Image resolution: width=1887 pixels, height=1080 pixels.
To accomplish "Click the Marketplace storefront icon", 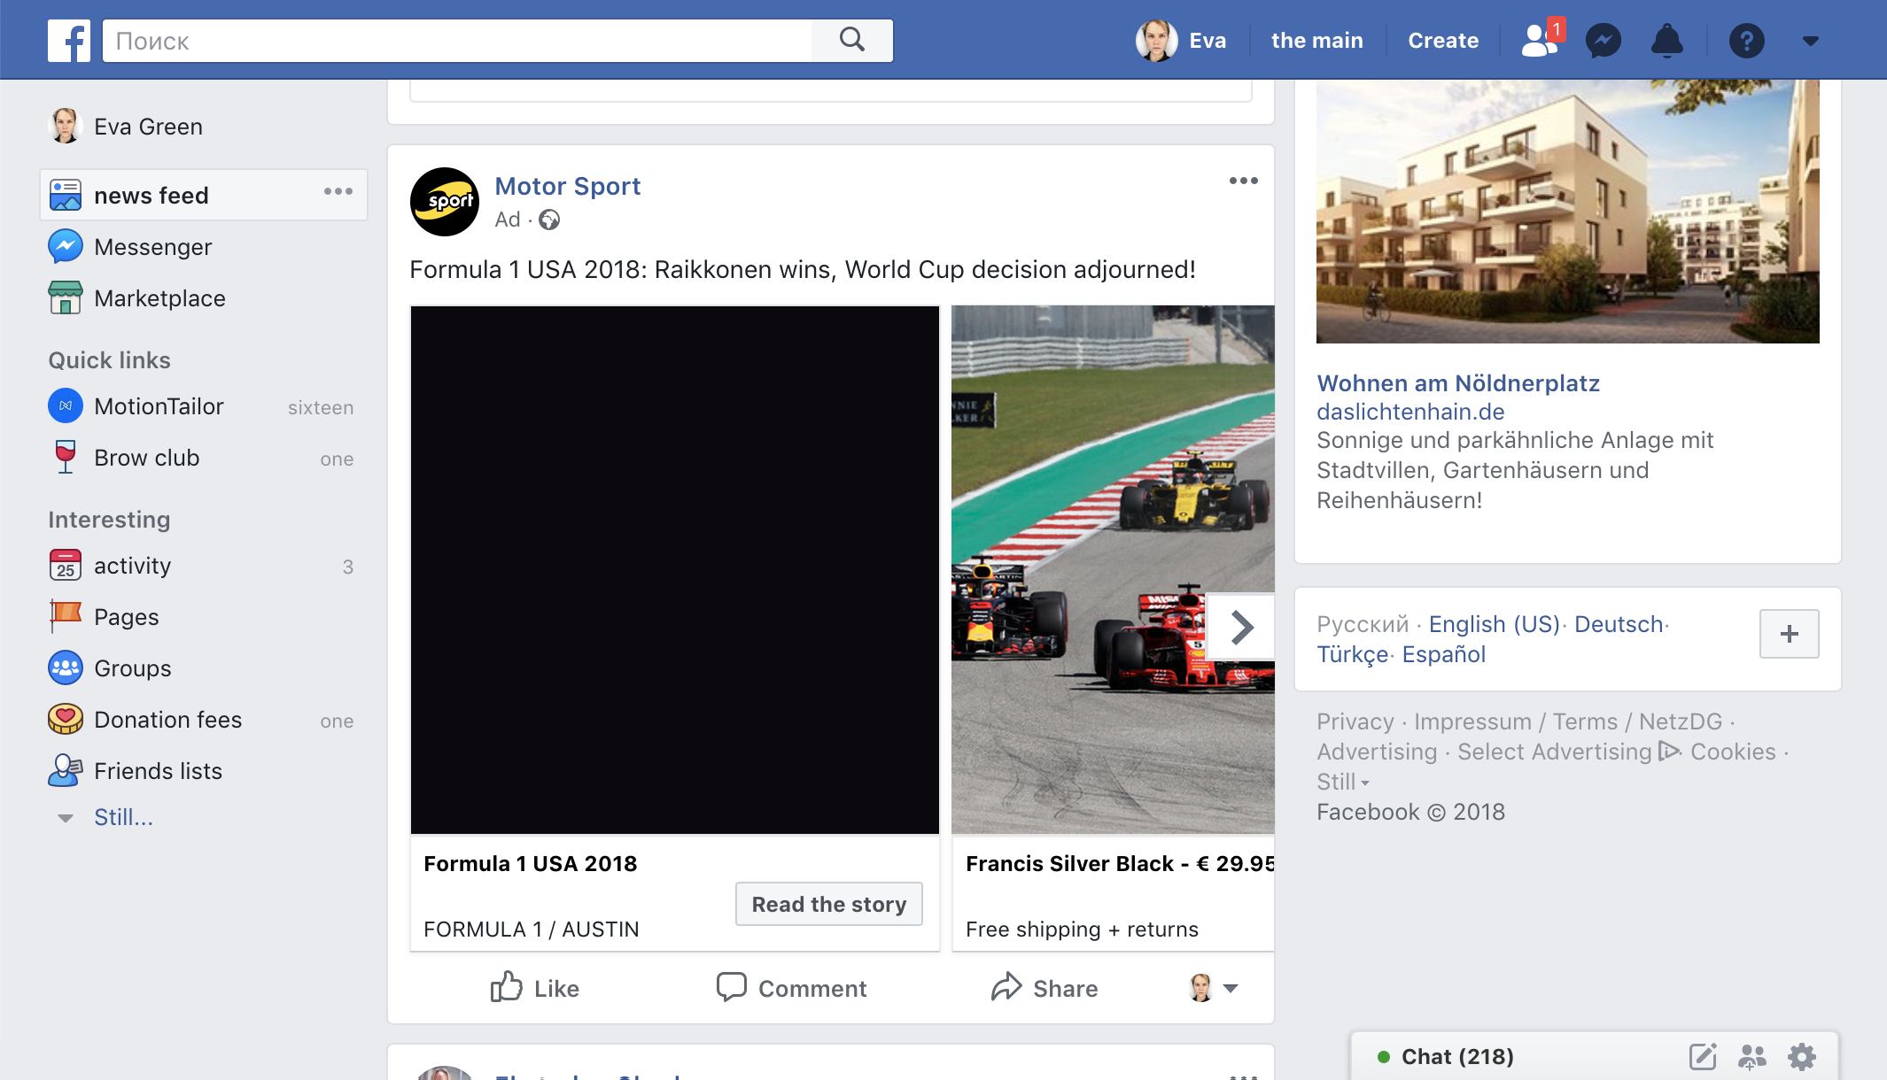I will point(66,297).
